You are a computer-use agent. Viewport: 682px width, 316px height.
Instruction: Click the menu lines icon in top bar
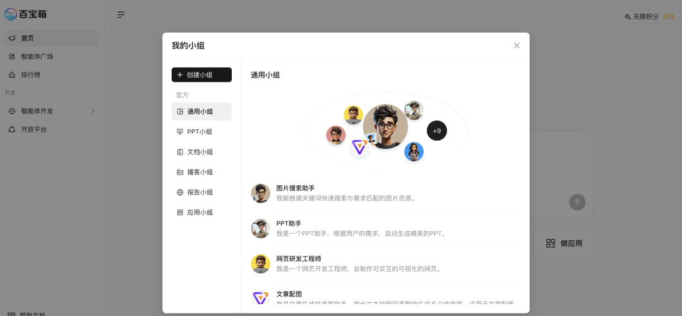click(x=121, y=15)
